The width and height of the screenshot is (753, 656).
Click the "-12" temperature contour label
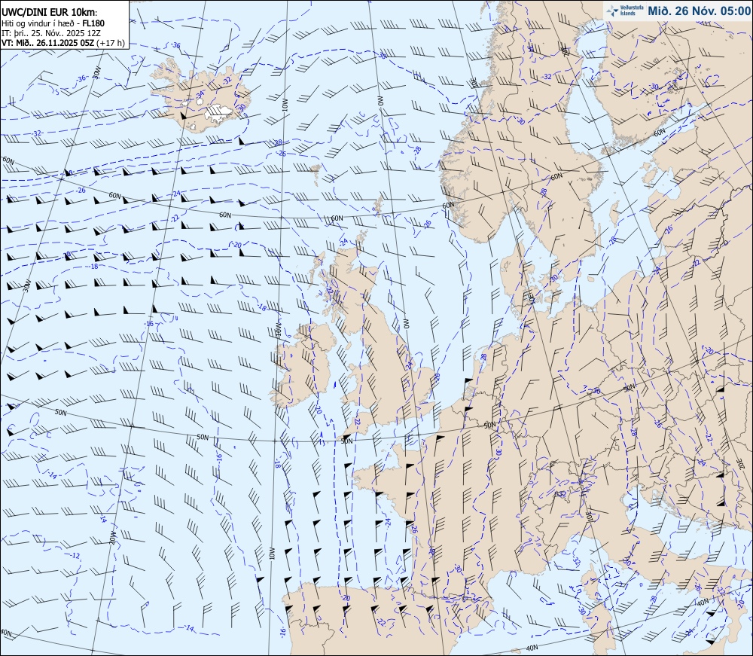pos(75,556)
